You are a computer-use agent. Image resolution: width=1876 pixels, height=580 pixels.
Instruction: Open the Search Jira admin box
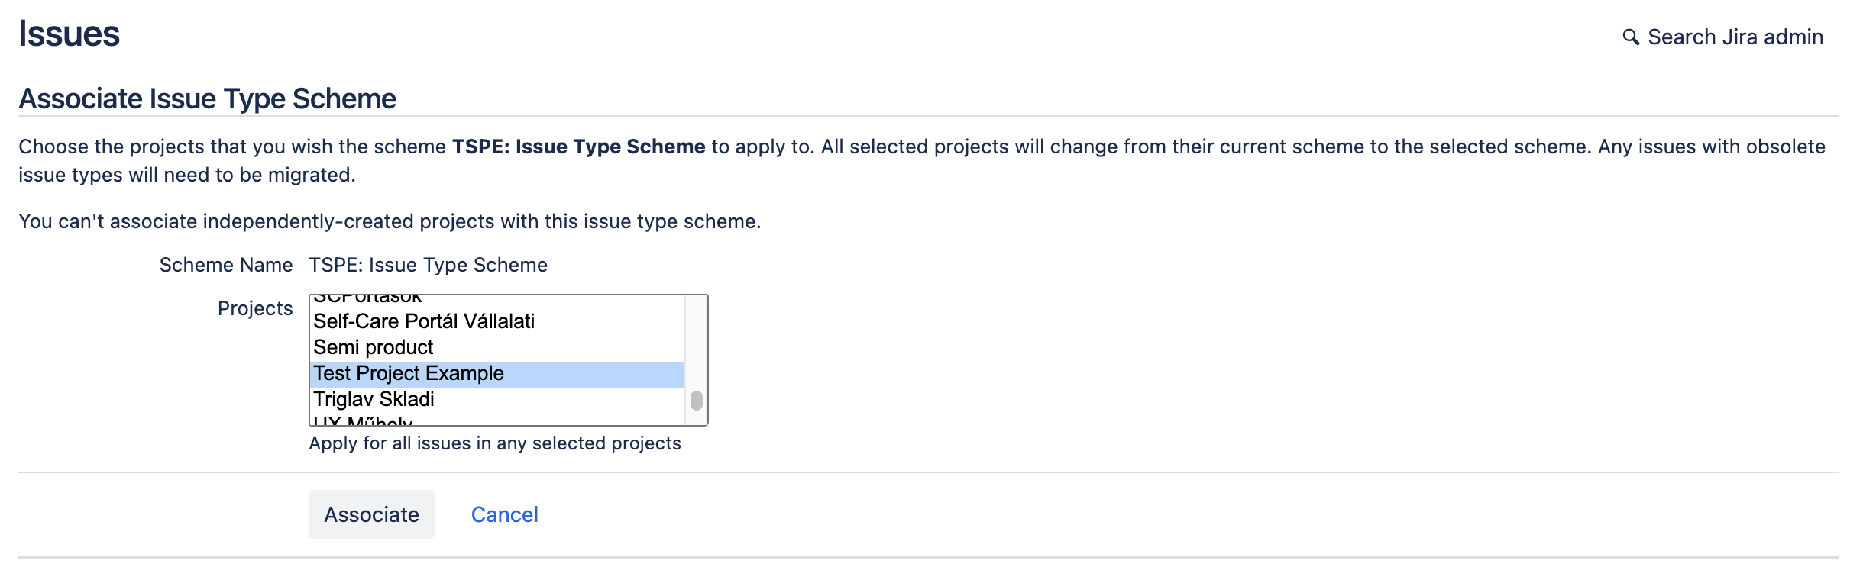(x=1735, y=37)
